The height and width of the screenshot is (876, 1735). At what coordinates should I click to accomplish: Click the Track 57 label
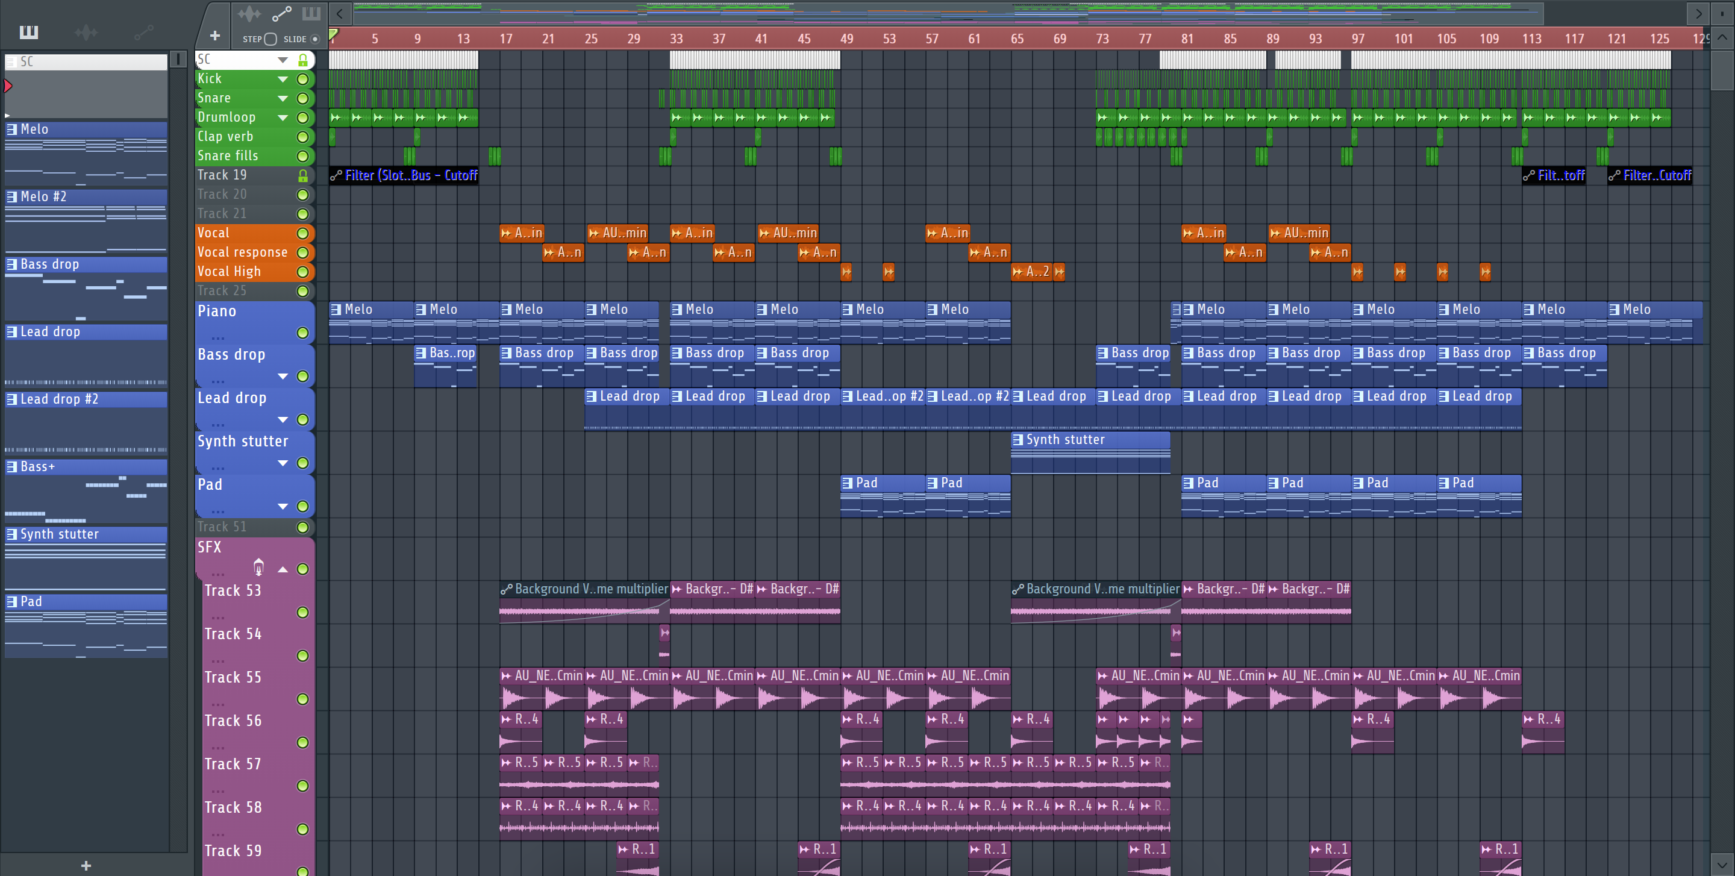tap(233, 764)
